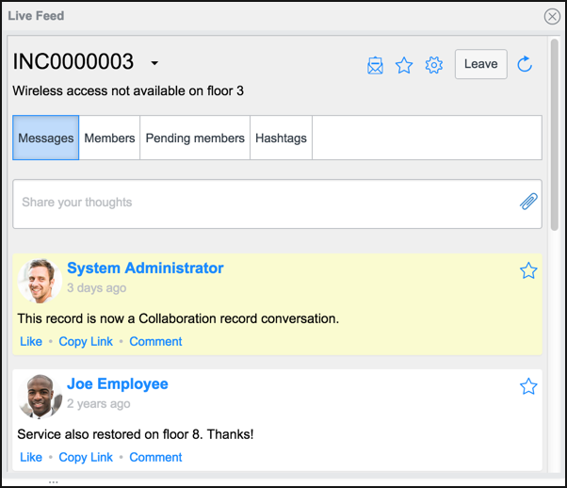Open the Members tab
Viewport: 567px width, 488px height.
point(109,138)
